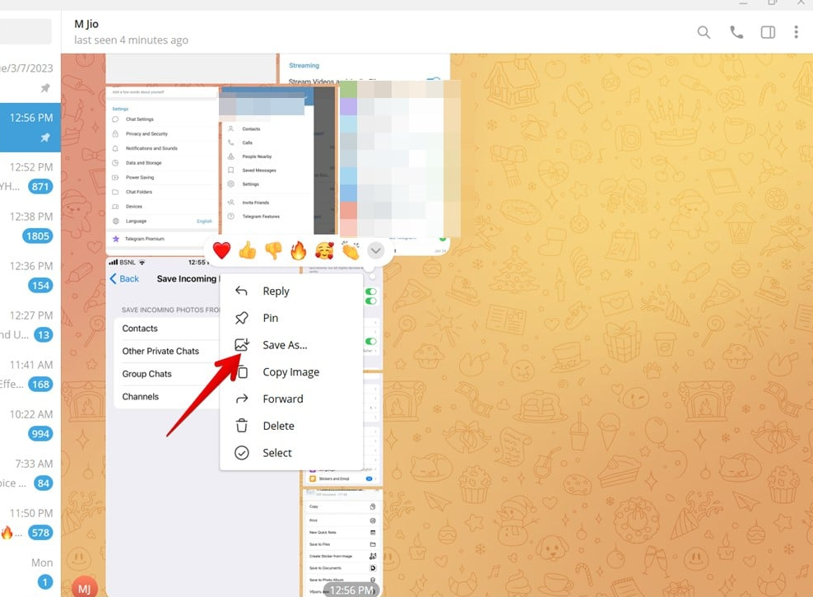The height and width of the screenshot is (597, 813).
Task: Select Save As... in the context menu
Action: (x=290, y=345)
